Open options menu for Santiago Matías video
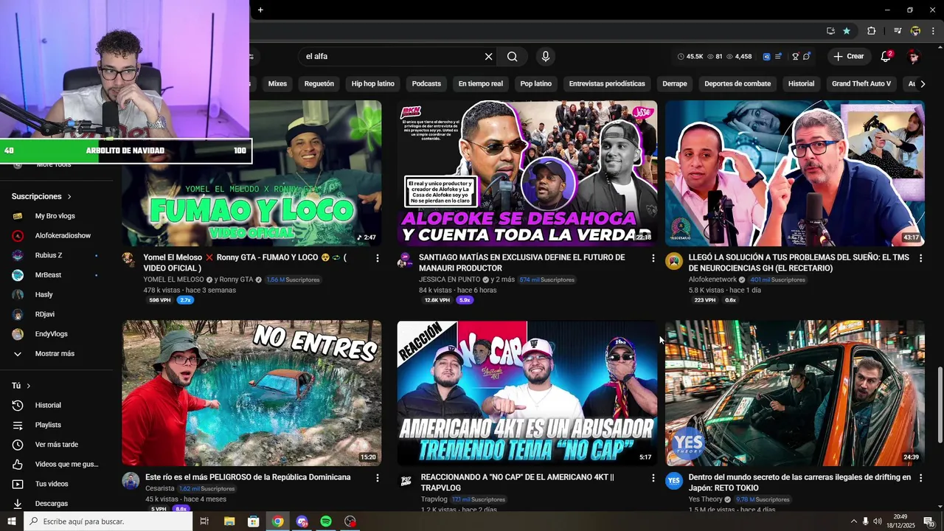 (653, 258)
